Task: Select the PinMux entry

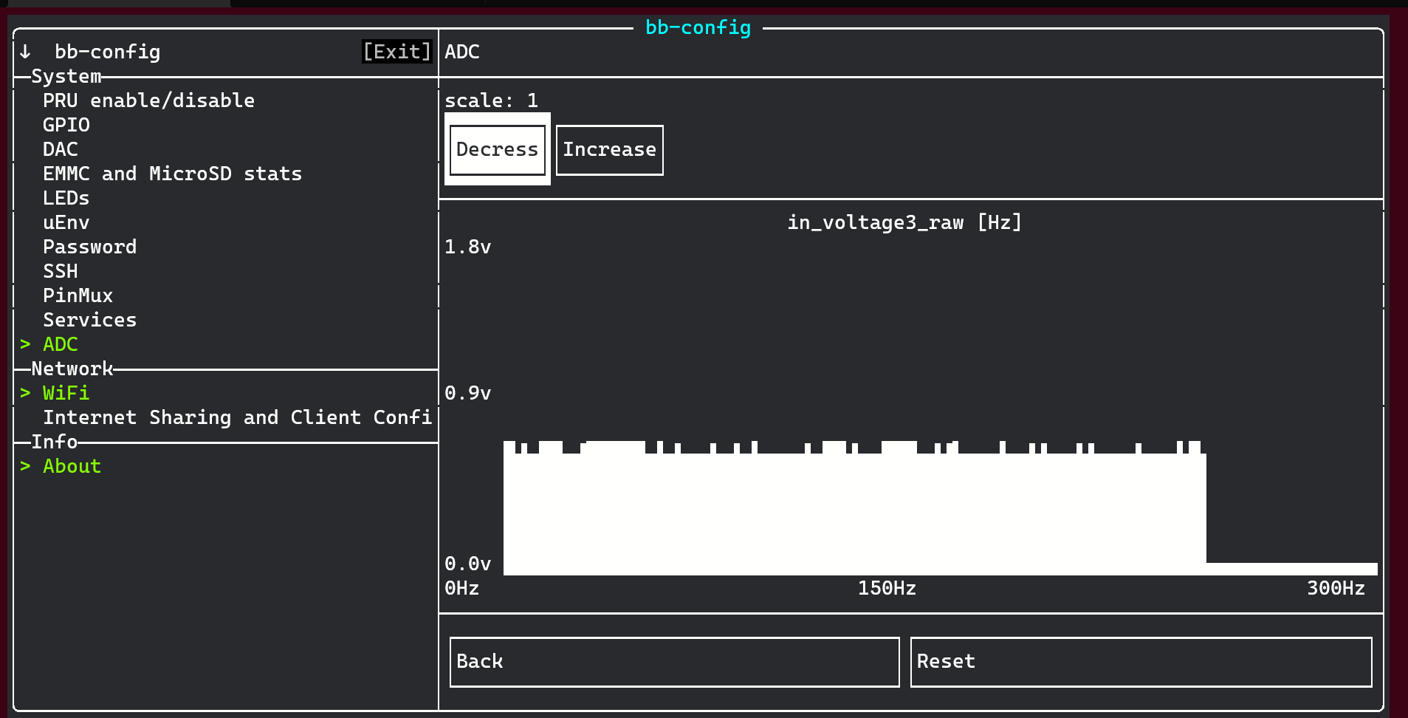Action: 78,295
